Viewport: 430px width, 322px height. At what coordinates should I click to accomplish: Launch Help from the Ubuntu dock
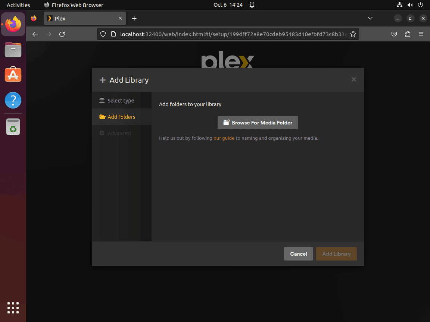13,100
